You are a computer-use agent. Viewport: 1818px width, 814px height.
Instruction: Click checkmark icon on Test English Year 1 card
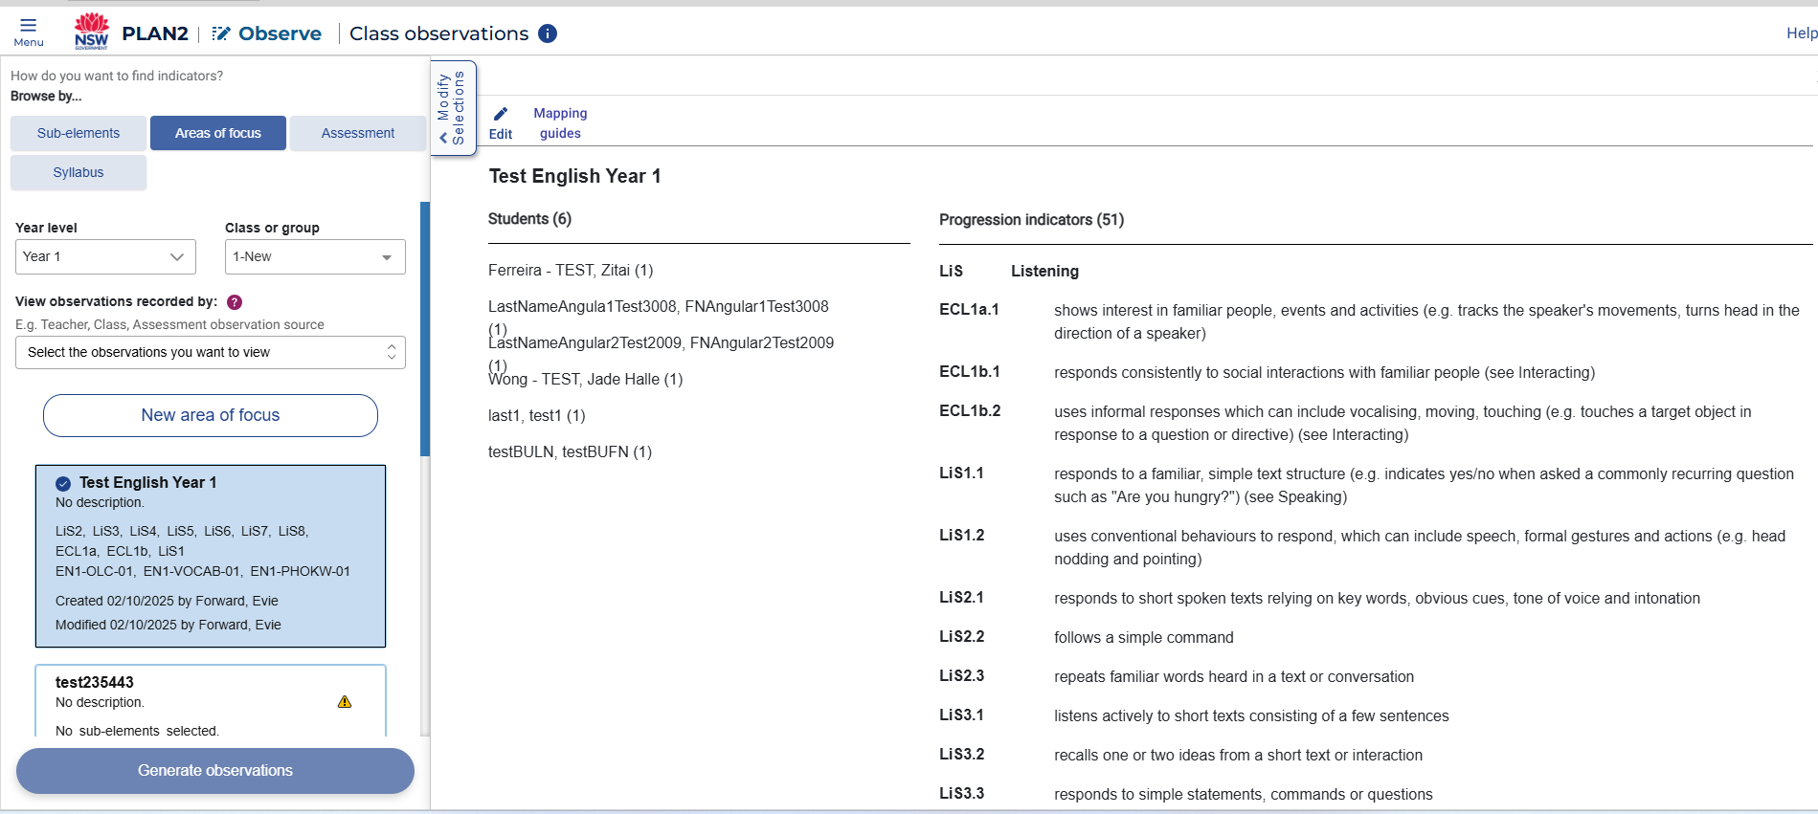[63, 483]
